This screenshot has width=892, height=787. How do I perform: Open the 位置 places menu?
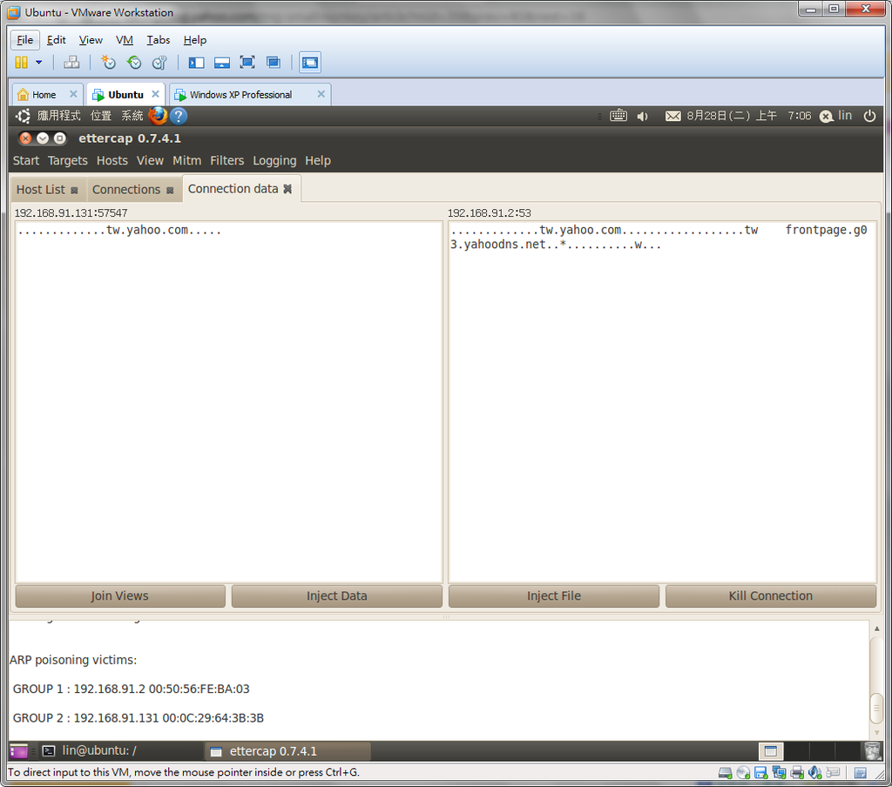(101, 116)
